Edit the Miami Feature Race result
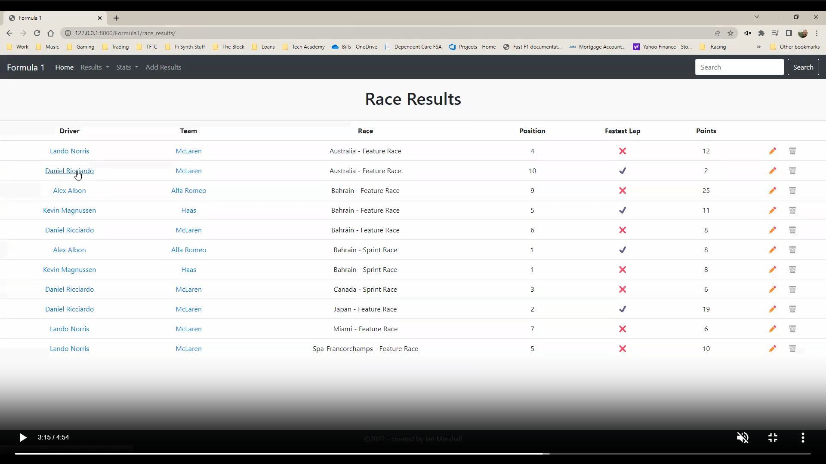 [x=773, y=329]
